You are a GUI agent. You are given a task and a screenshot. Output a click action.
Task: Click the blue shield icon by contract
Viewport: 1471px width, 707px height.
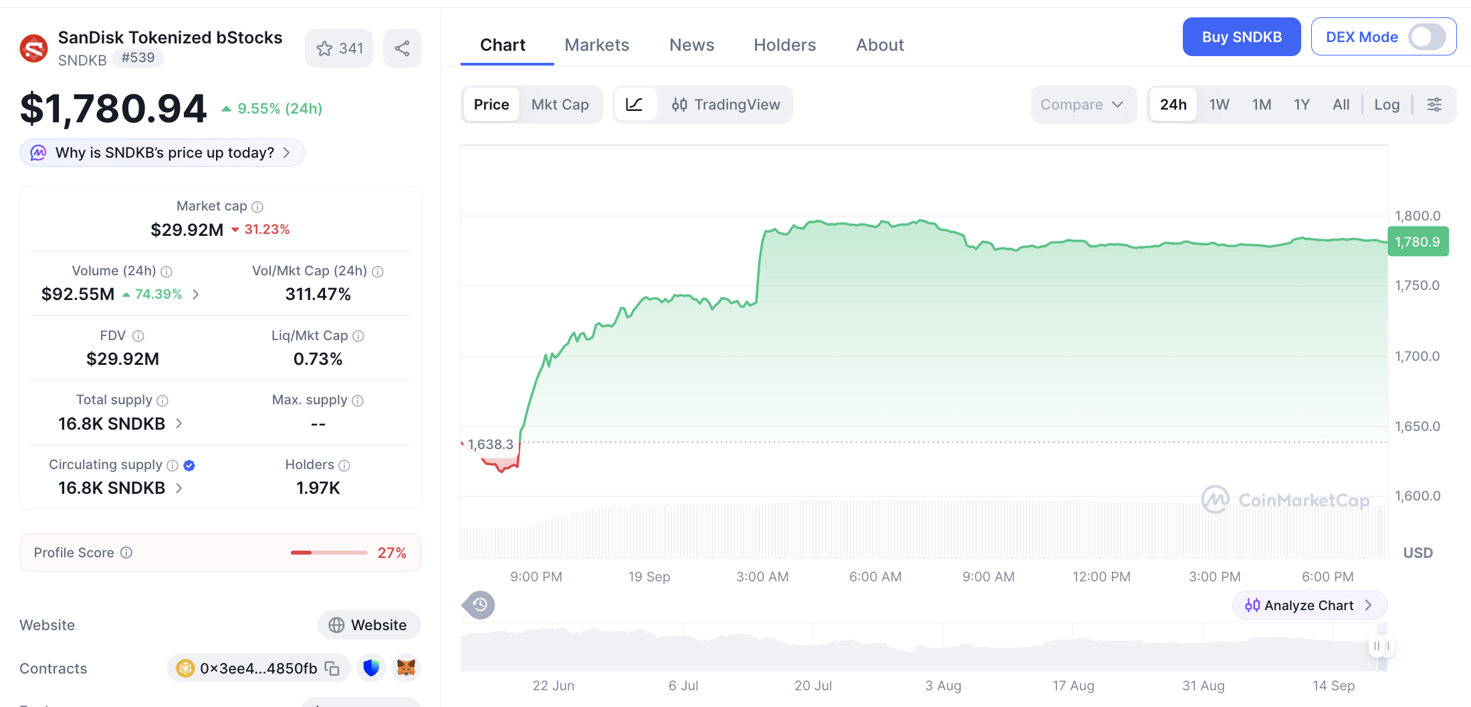[x=371, y=668]
